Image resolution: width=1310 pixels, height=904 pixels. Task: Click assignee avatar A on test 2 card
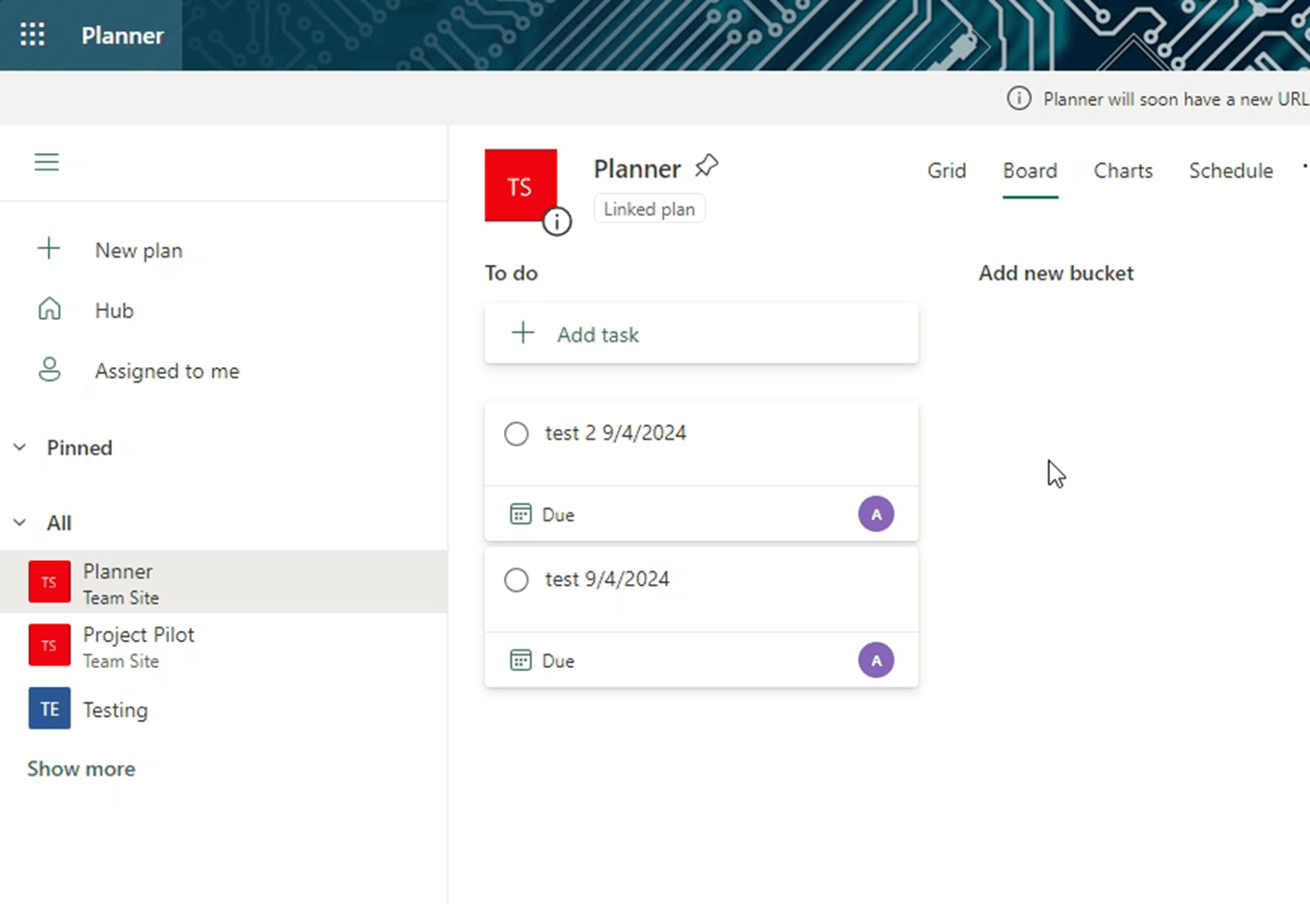coord(876,514)
